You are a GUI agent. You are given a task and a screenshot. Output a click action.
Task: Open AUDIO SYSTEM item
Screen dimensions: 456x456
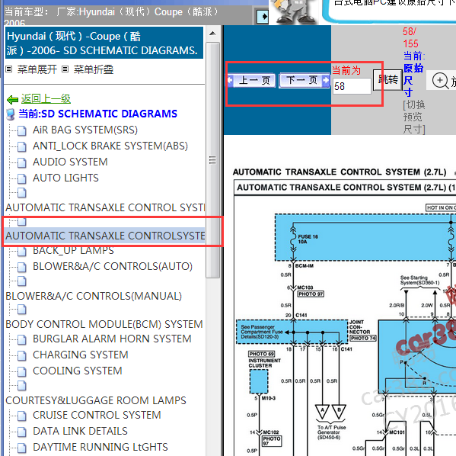click(x=70, y=162)
